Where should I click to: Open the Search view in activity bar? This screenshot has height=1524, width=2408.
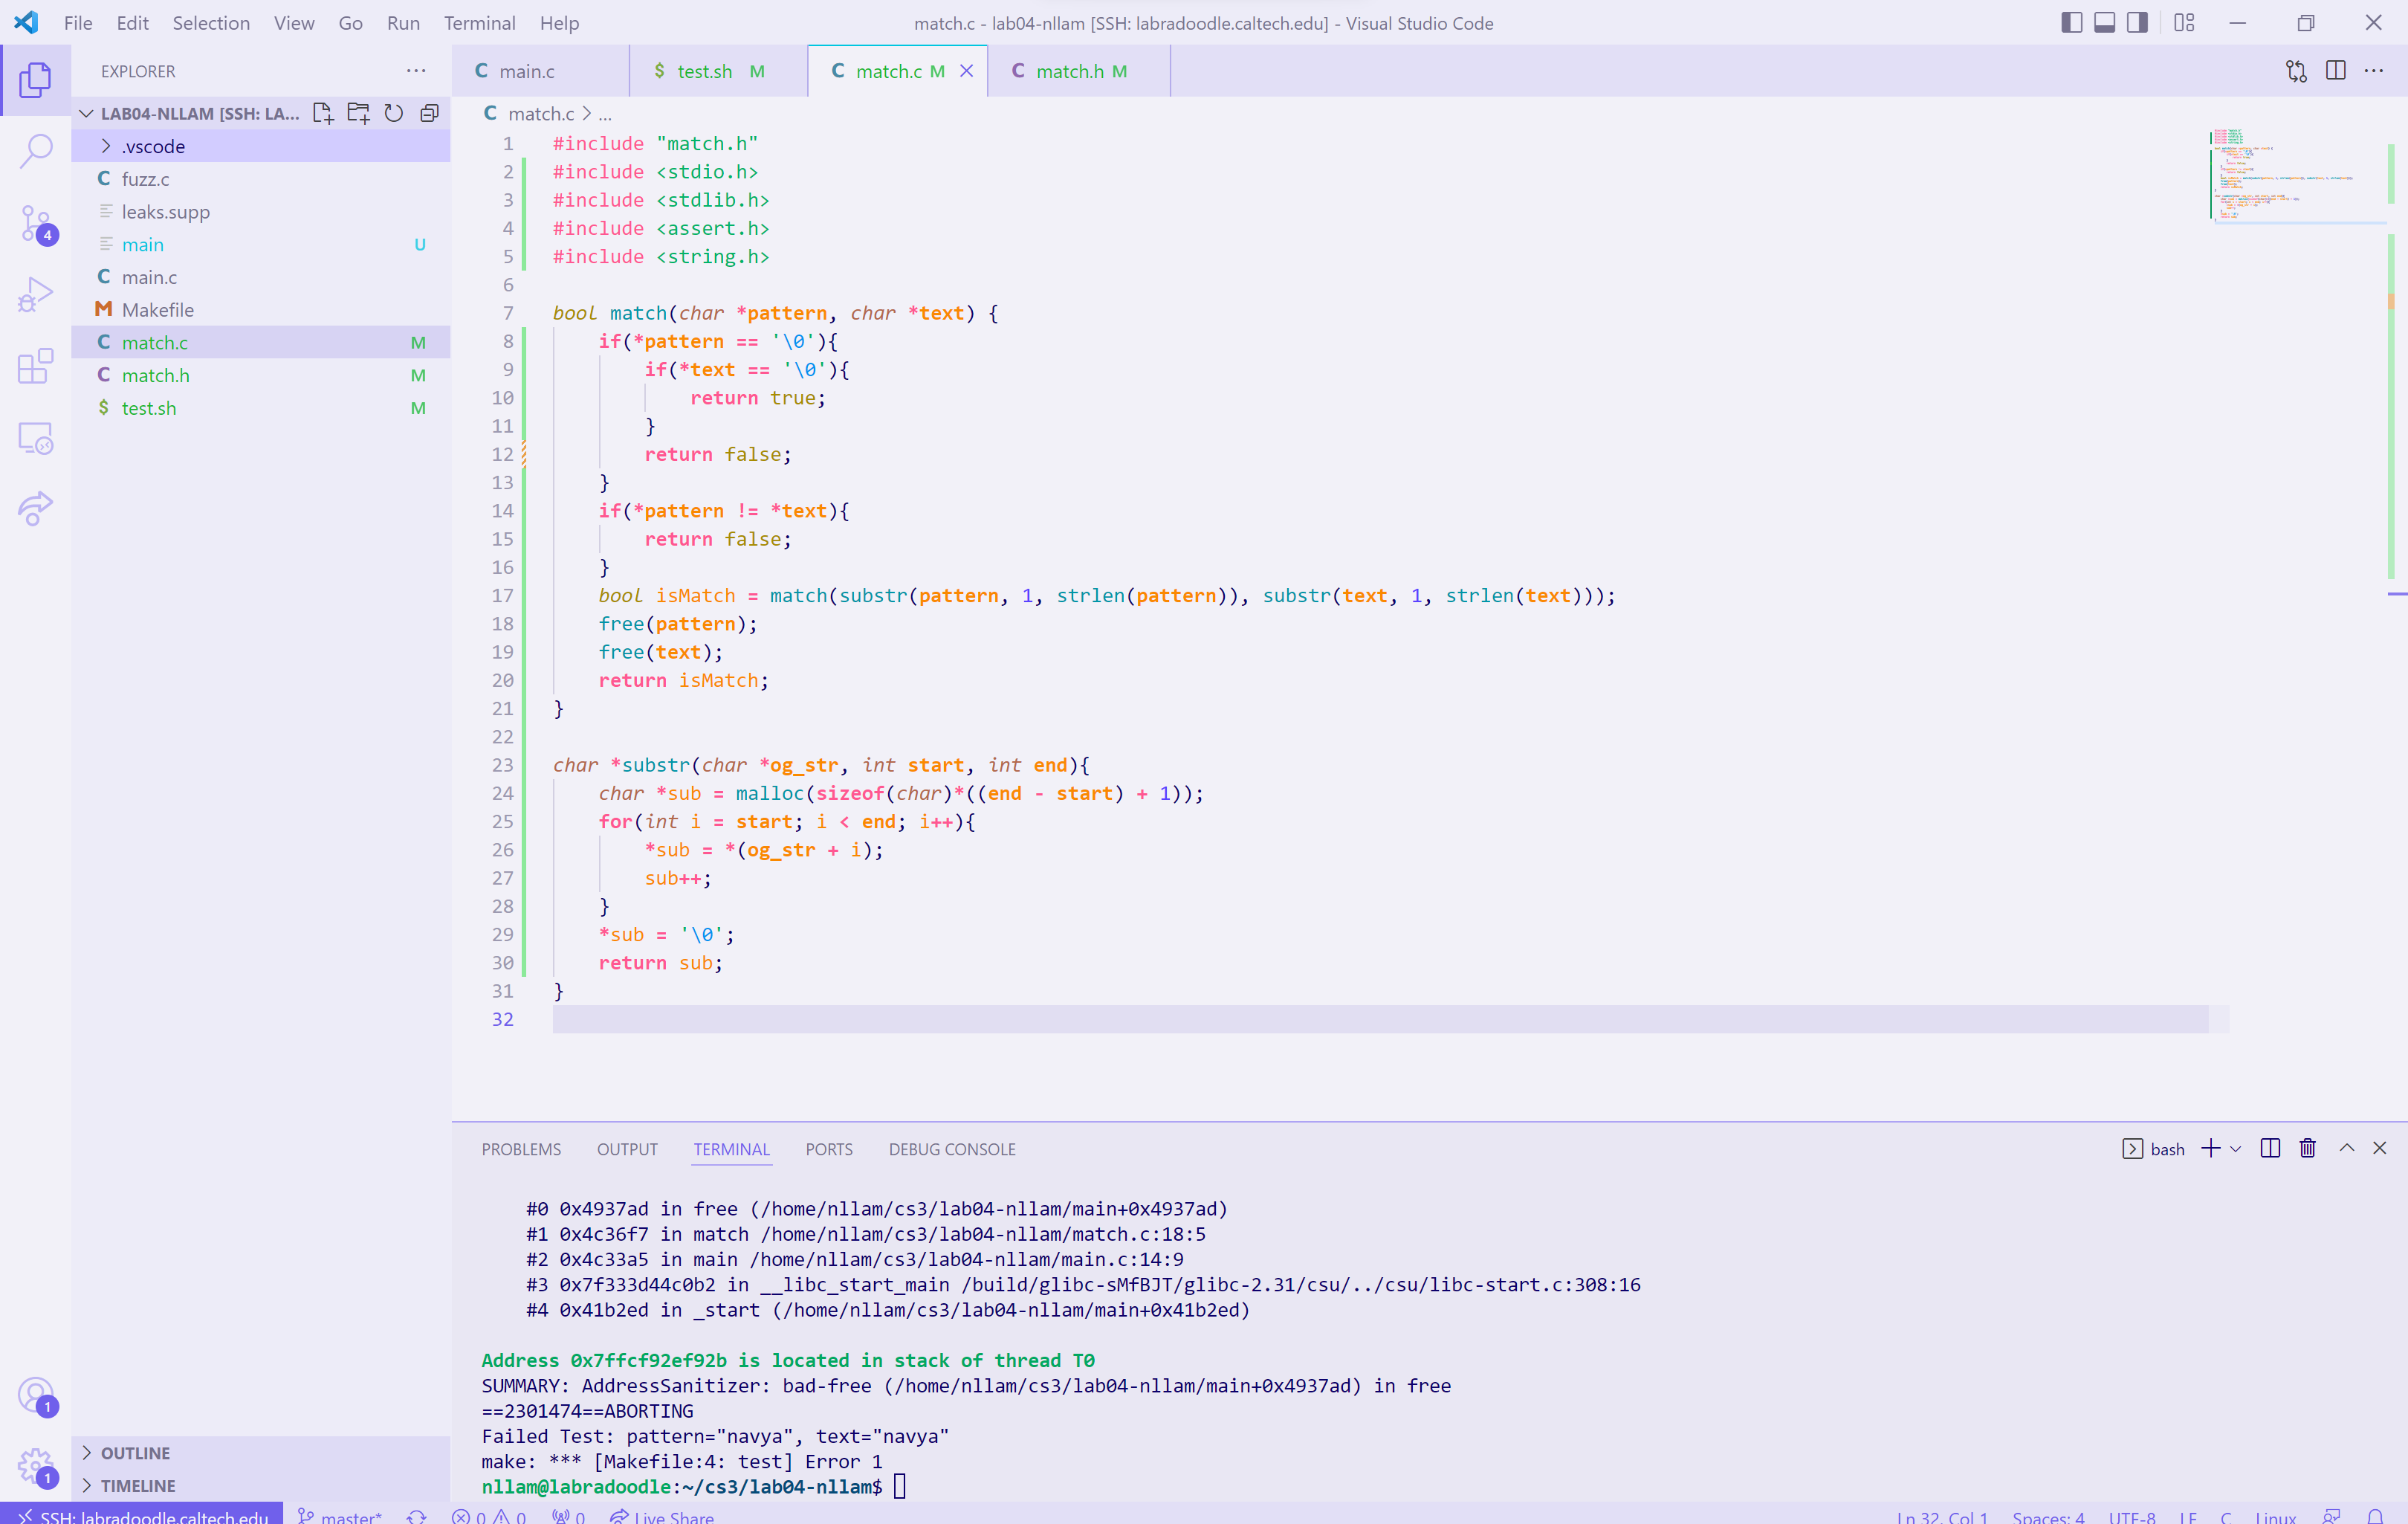36,151
